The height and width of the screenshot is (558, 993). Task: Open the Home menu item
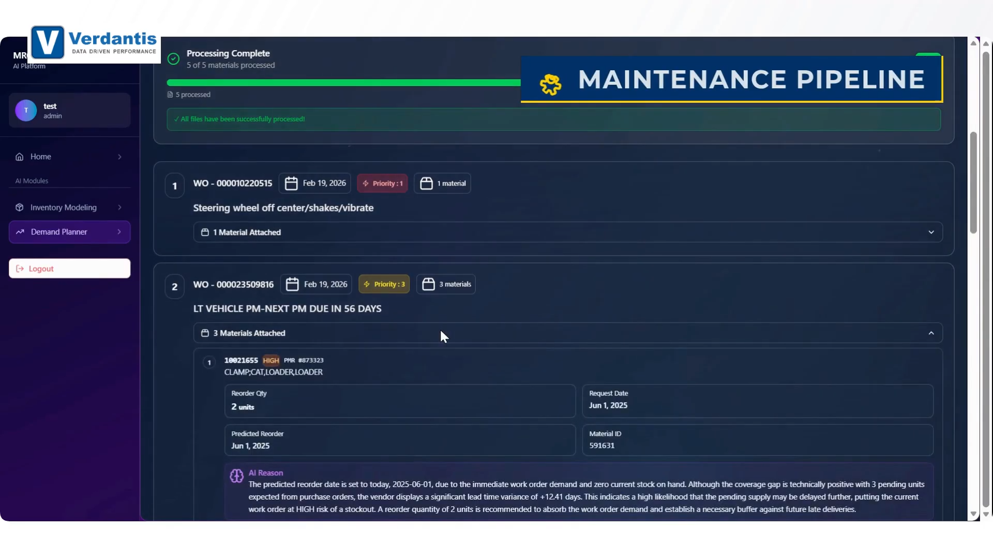(69, 157)
